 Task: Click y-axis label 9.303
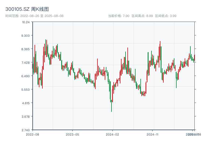click(x=25, y=36)
